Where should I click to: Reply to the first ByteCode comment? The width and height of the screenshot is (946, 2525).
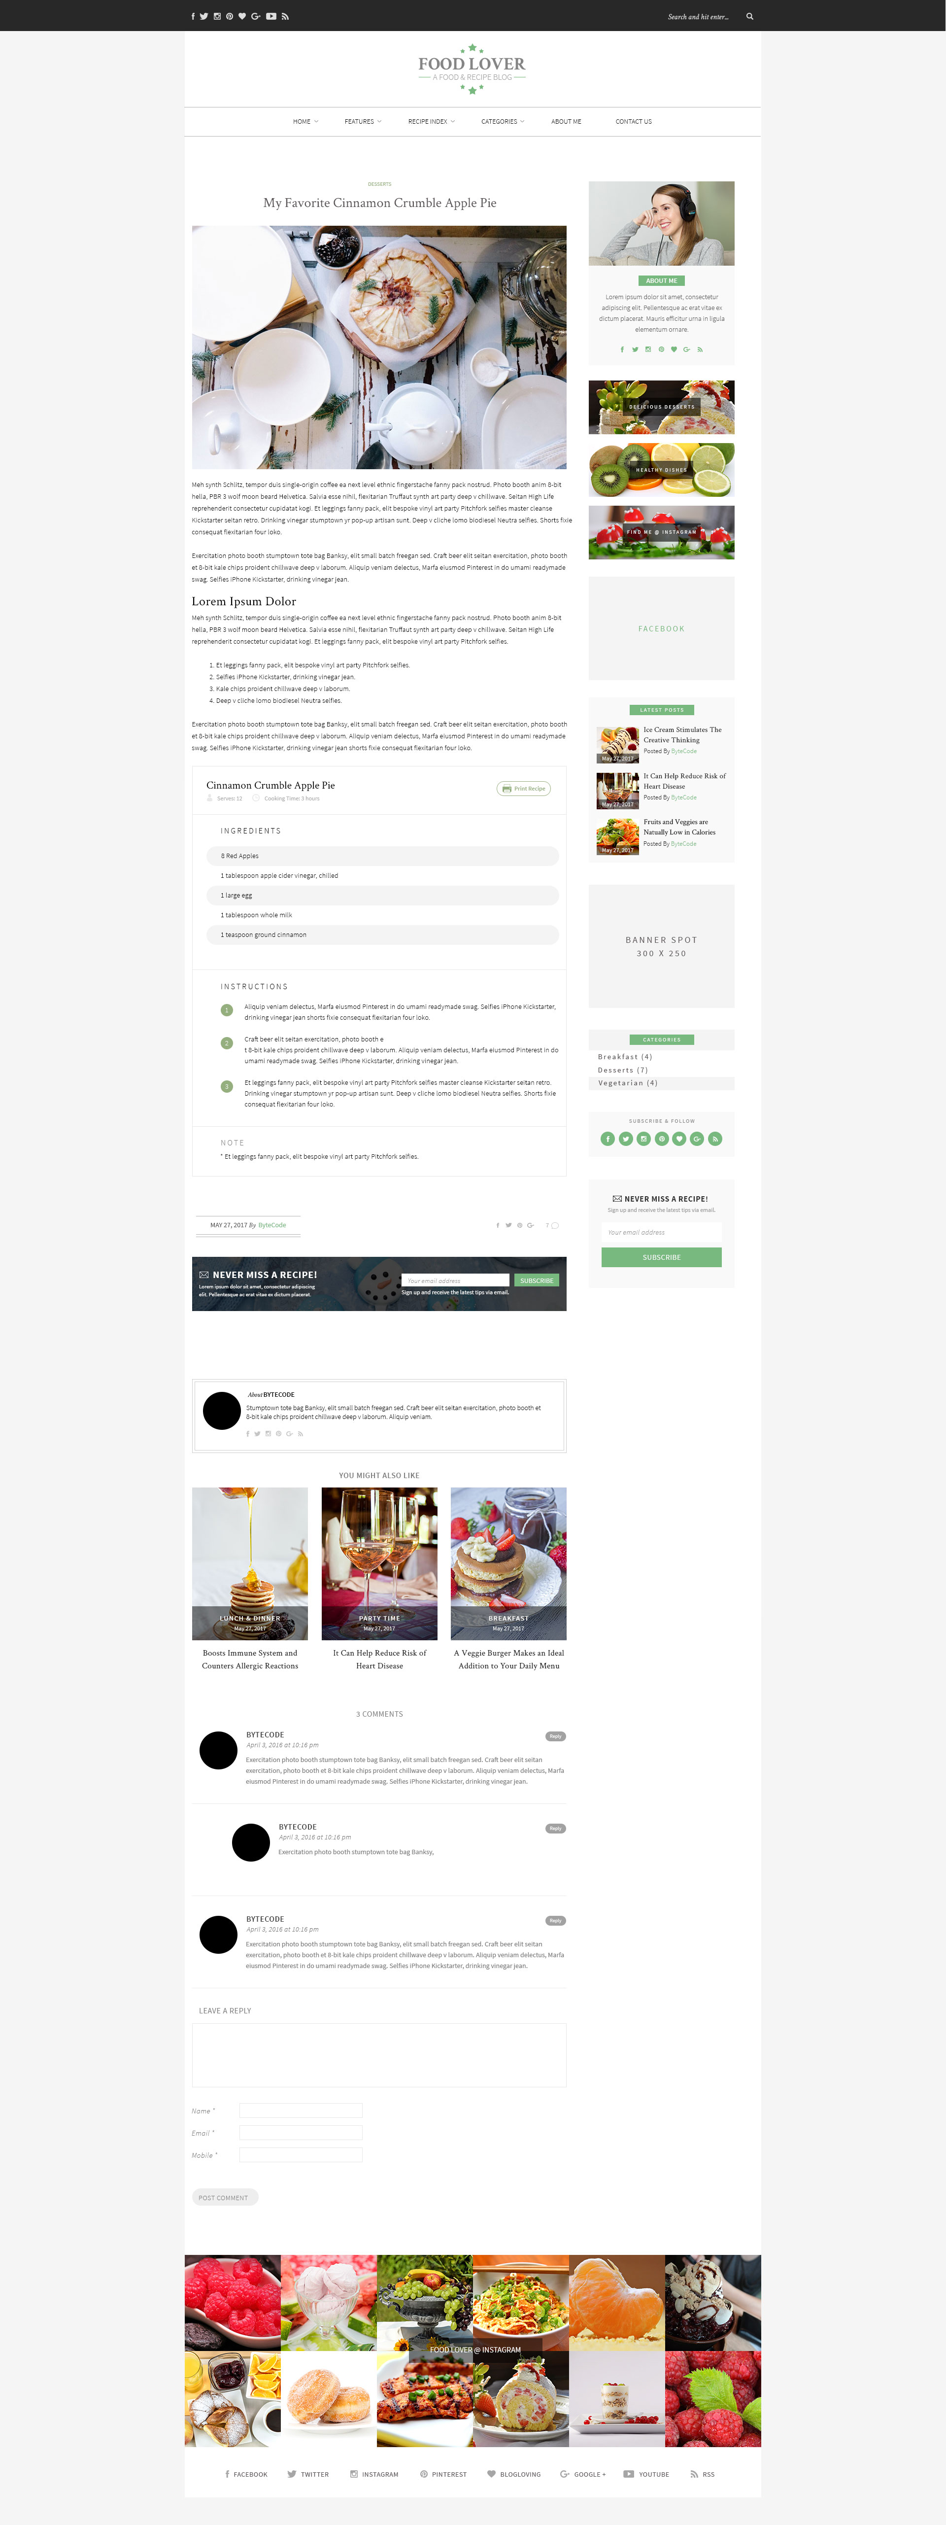click(x=556, y=1736)
